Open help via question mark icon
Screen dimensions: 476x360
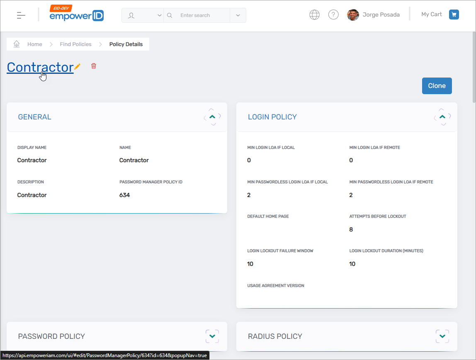[x=333, y=15]
